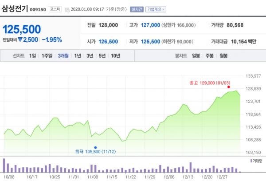This screenshot has height=185, width=266.
Task: Click the stock code 009150
Action: coord(38,9)
